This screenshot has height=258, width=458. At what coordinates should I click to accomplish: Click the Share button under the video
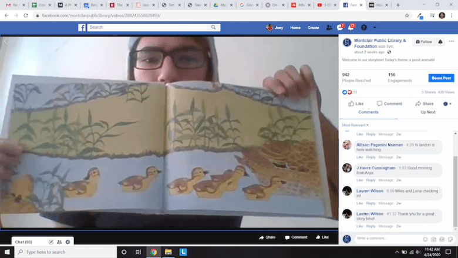click(x=267, y=237)
